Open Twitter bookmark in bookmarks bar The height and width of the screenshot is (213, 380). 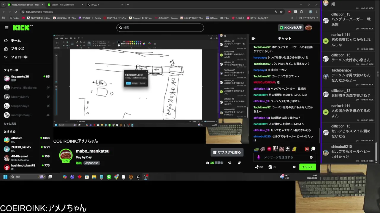(x=14, y=18)
